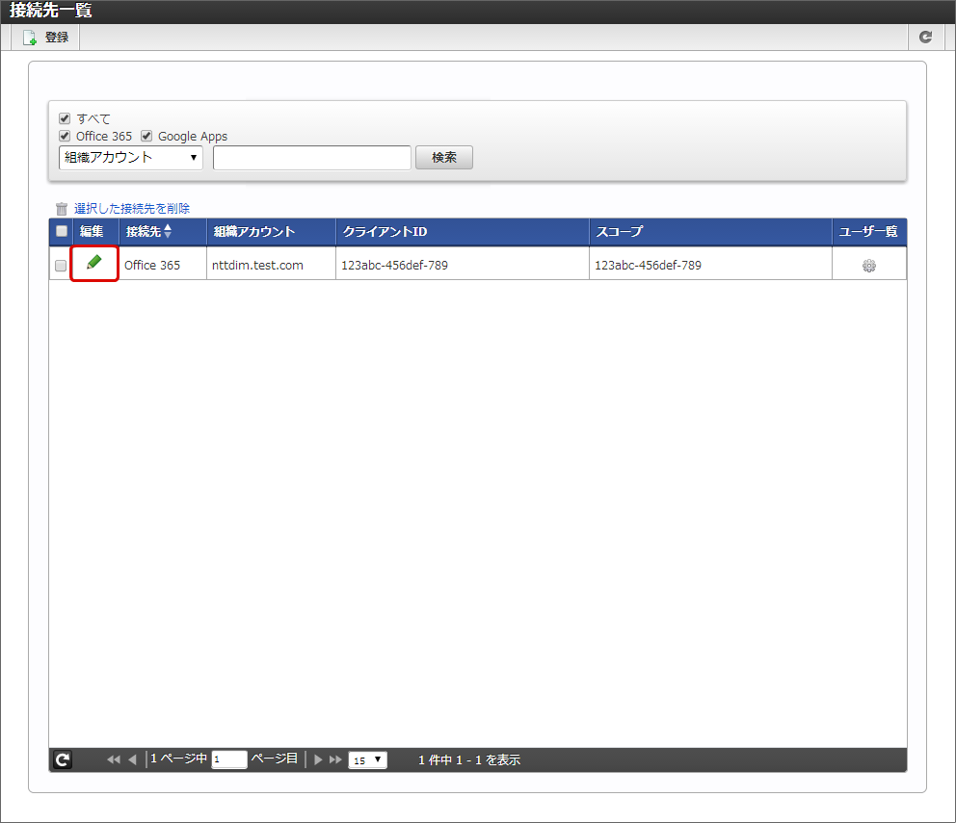Toggle the Office 365 filter checkbox

65,136
